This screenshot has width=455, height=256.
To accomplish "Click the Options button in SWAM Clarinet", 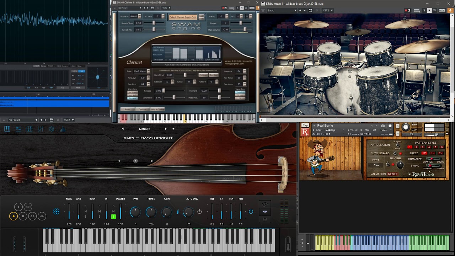I will (142, 110).
